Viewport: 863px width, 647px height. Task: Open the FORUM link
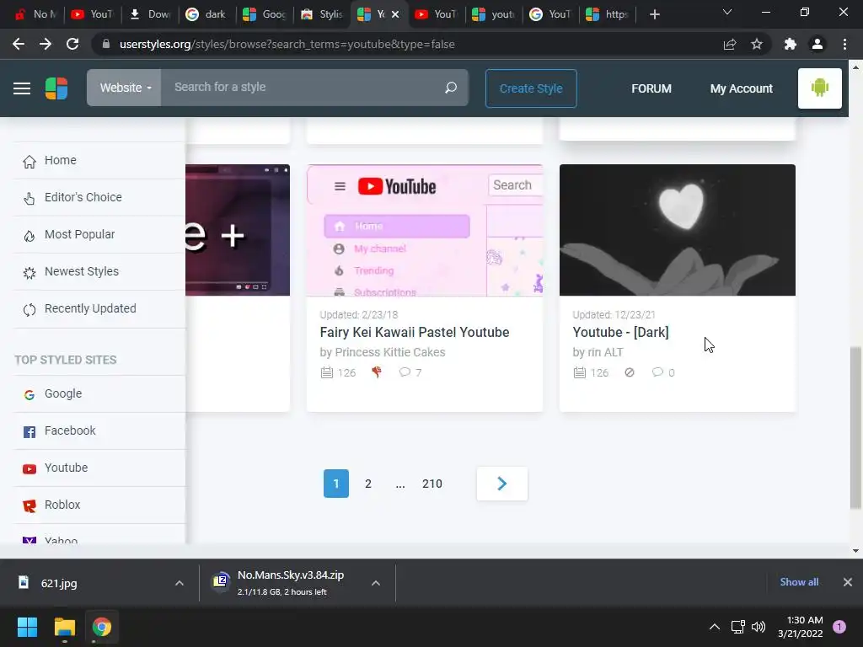[x=651, y=88]
